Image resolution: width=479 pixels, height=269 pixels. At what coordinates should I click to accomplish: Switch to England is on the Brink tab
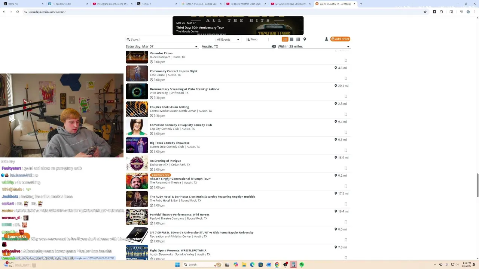point(113,4)
